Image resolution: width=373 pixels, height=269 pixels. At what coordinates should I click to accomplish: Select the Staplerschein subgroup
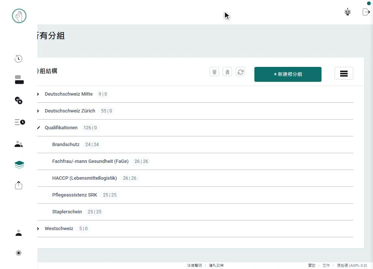click(67, 211)
